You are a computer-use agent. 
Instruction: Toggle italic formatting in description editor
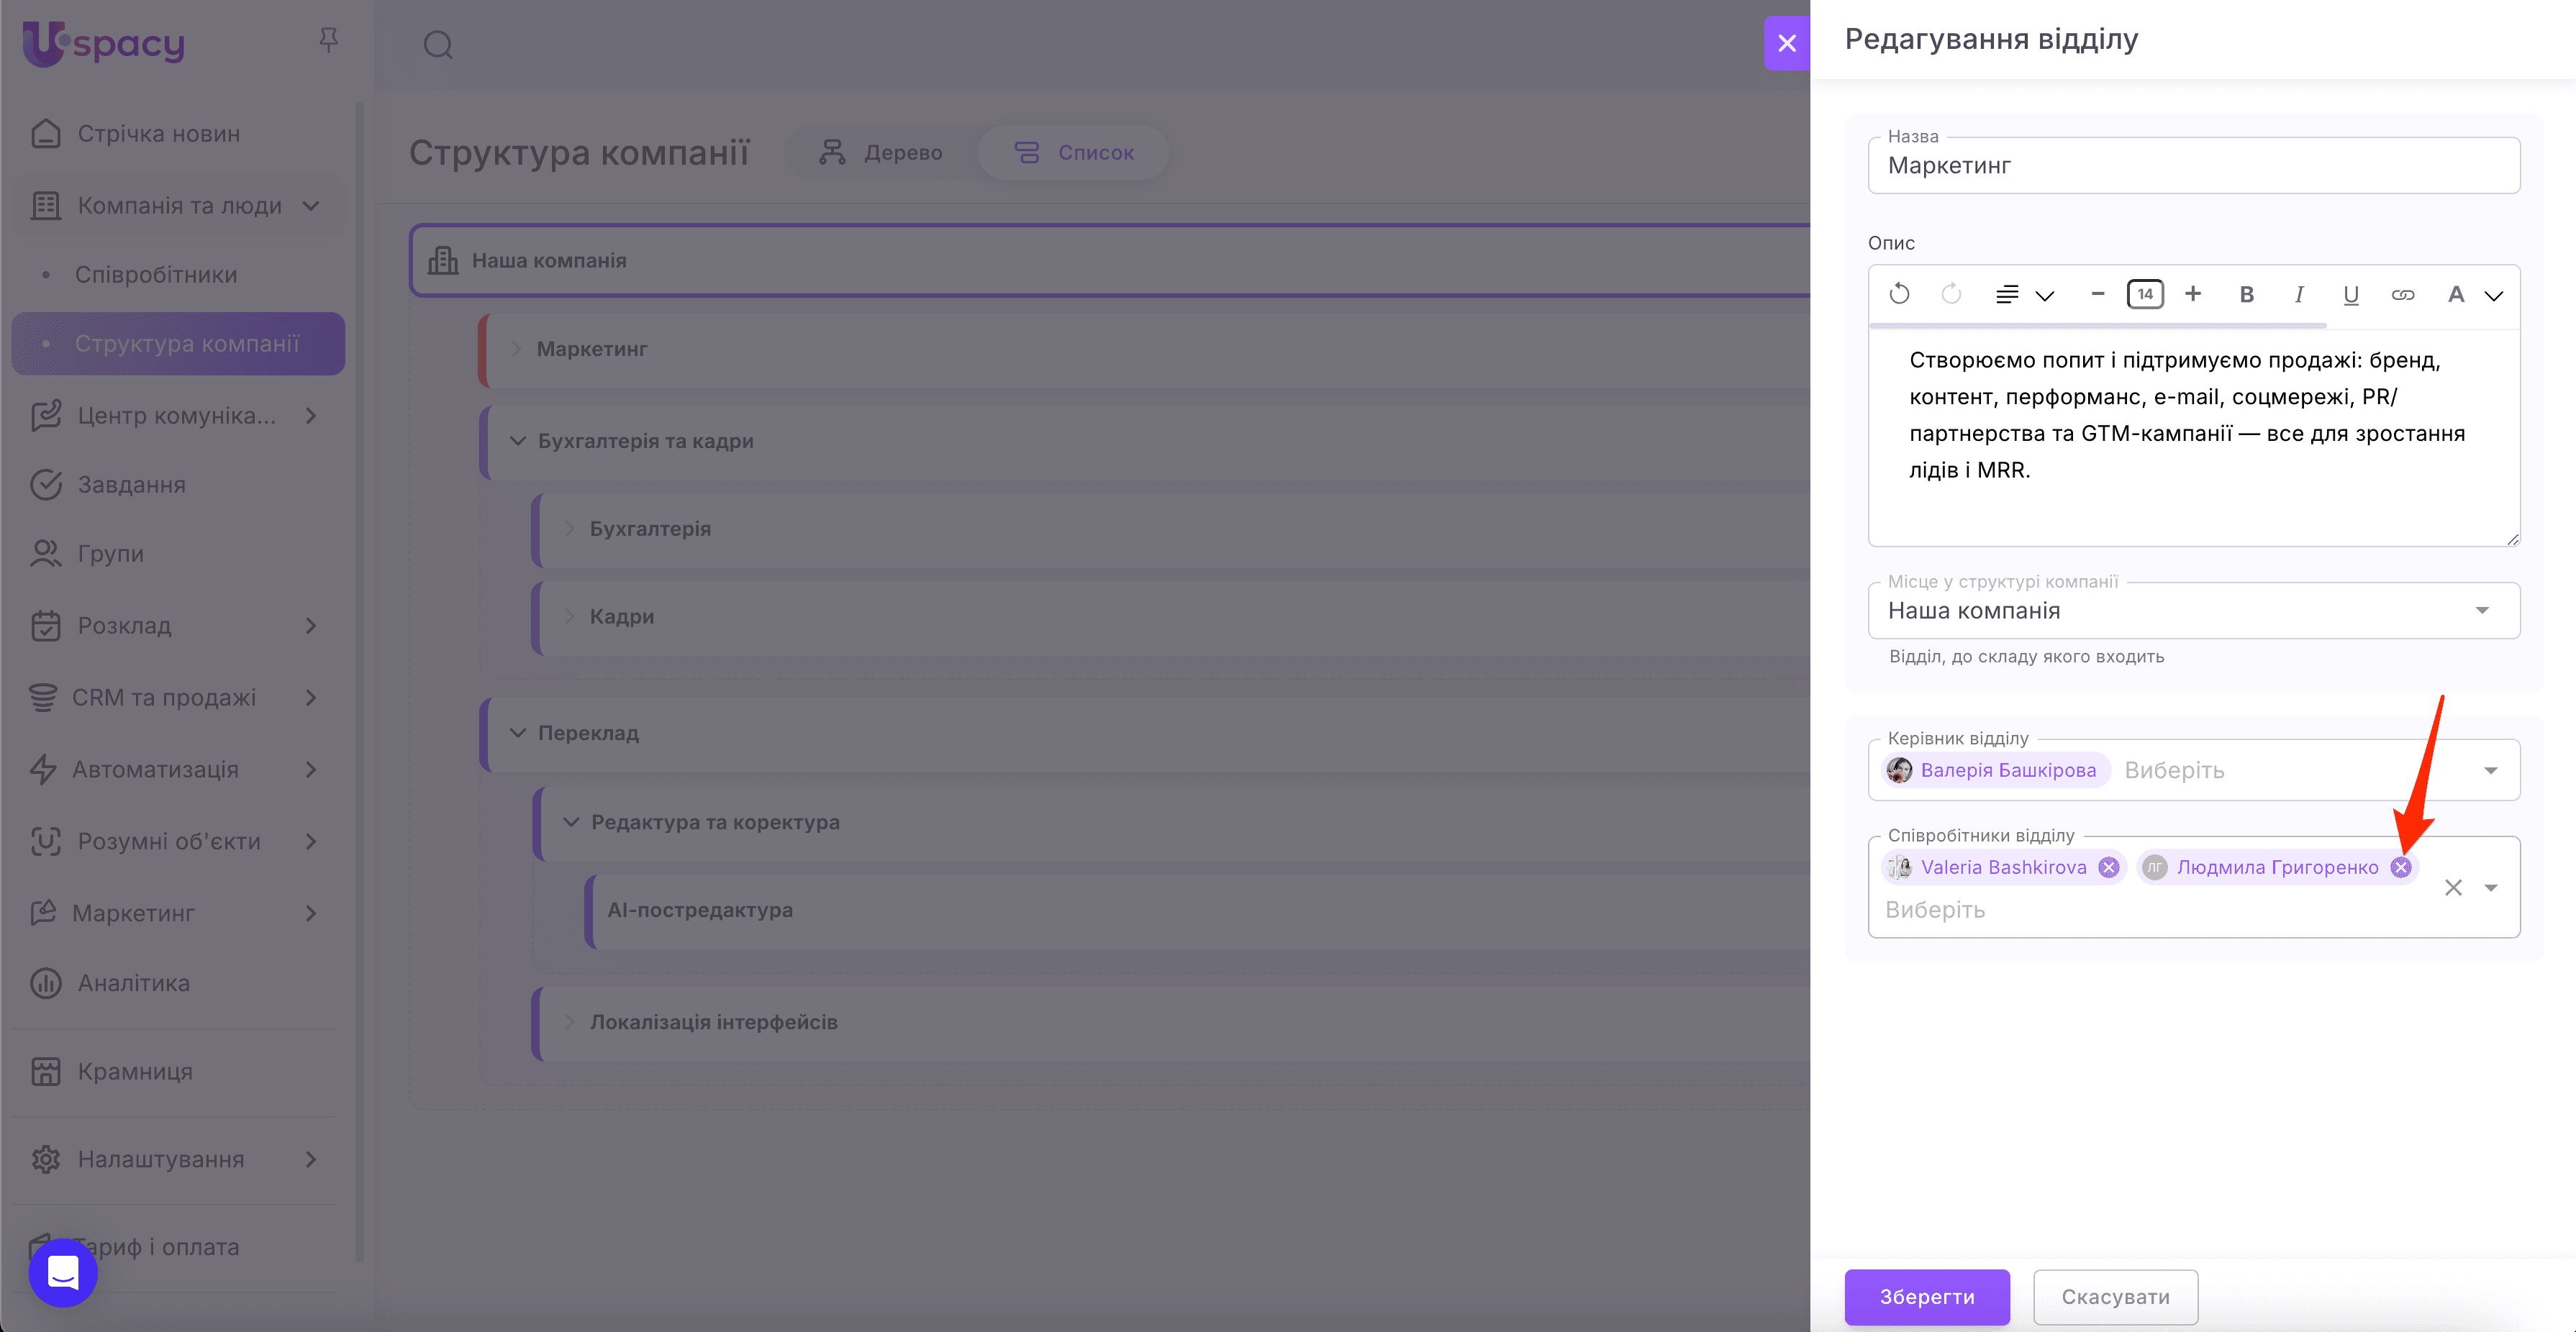point(2298,293)
